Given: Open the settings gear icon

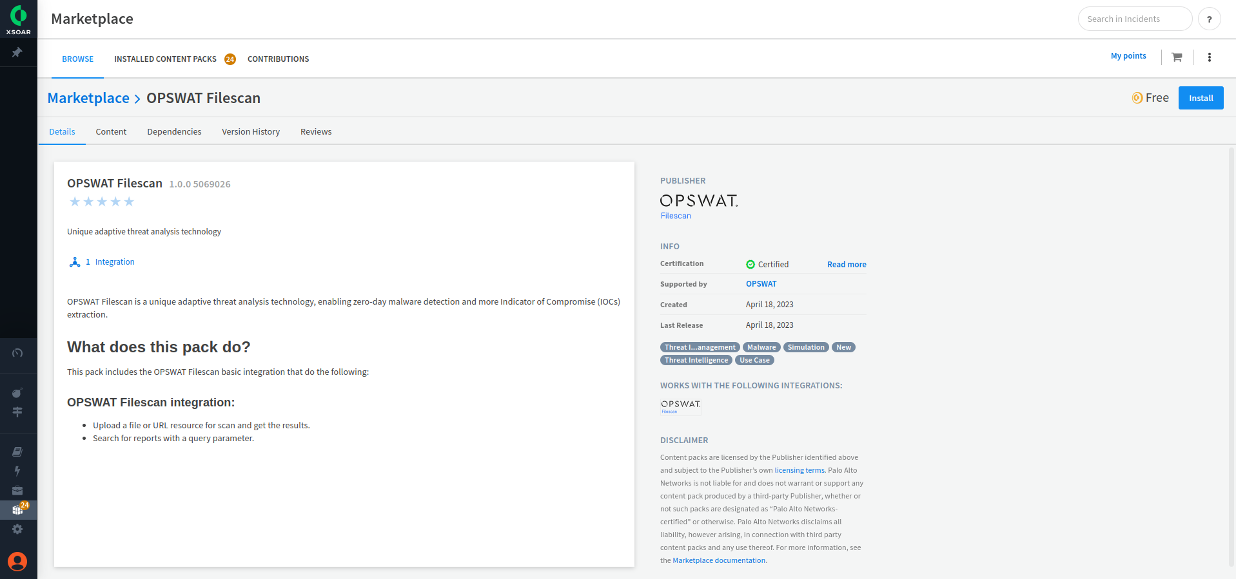Looking at the screenshot, I should click(x=17, y=529).
